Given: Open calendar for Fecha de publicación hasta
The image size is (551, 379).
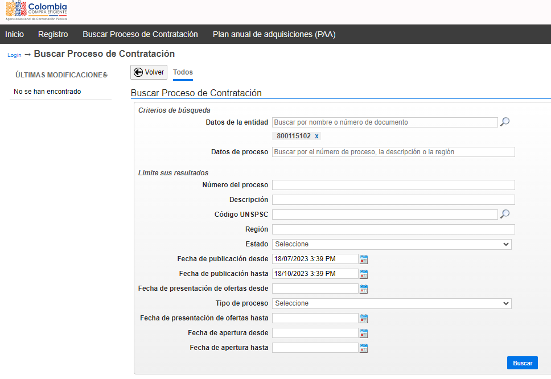Looking at the screenshot, I should [x=364, y=274].
